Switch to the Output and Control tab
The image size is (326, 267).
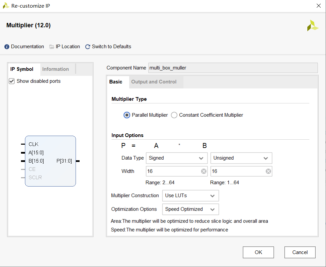pos(154,82)
